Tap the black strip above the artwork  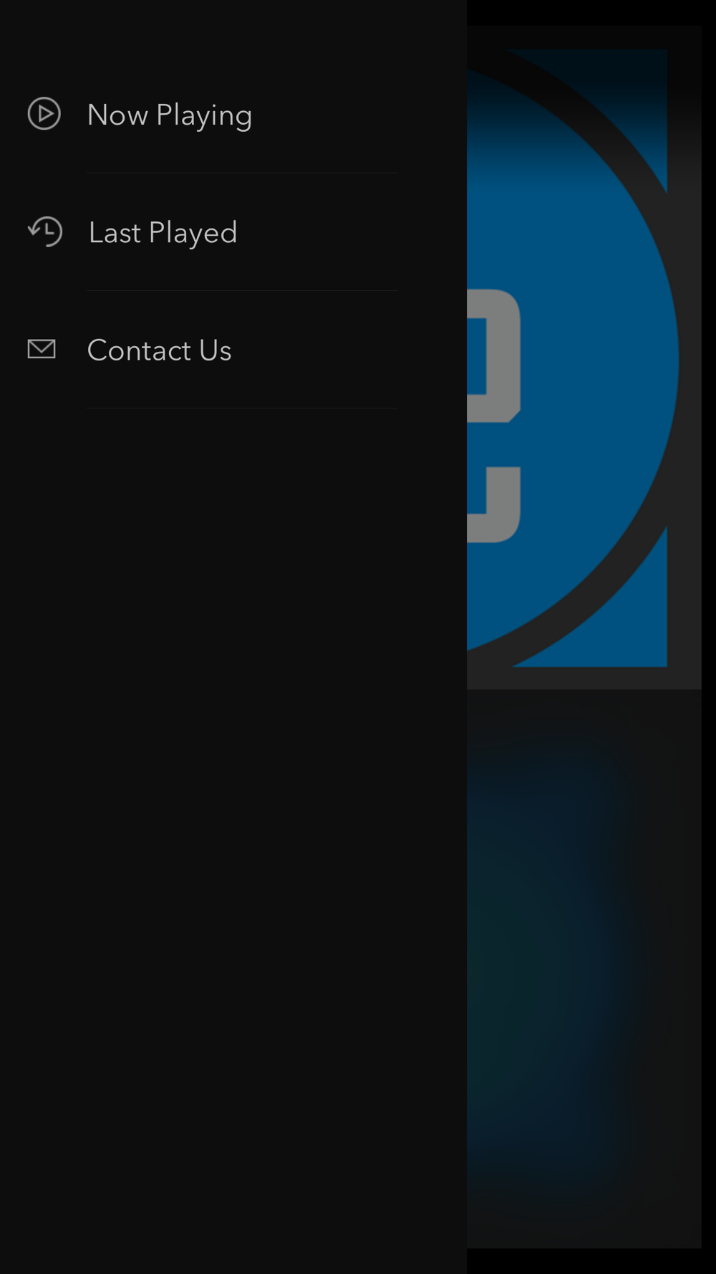pyautogui.click(x=591, y=12)
